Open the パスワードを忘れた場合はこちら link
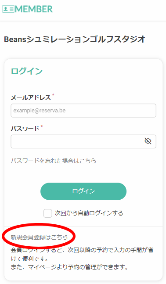 [54, 161]
